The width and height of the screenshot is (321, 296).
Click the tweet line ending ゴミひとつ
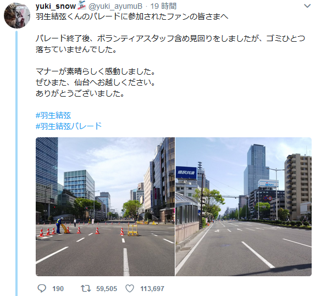coord(170,38)
